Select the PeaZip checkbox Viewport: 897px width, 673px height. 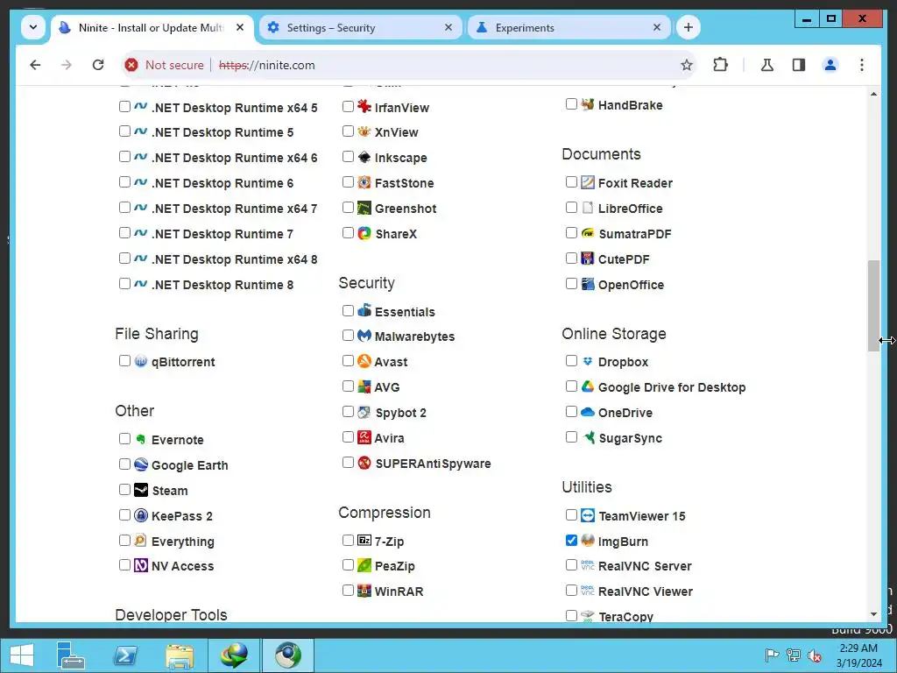click(x=348, y=565)
